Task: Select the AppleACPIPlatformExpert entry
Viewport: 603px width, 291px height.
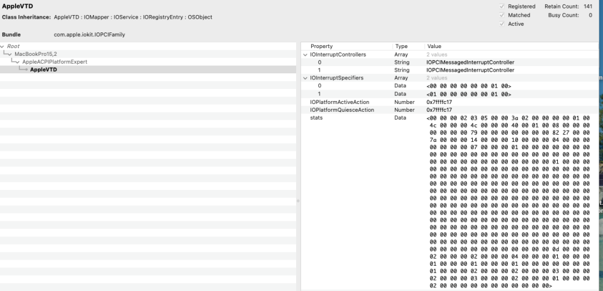Action: 55,62
